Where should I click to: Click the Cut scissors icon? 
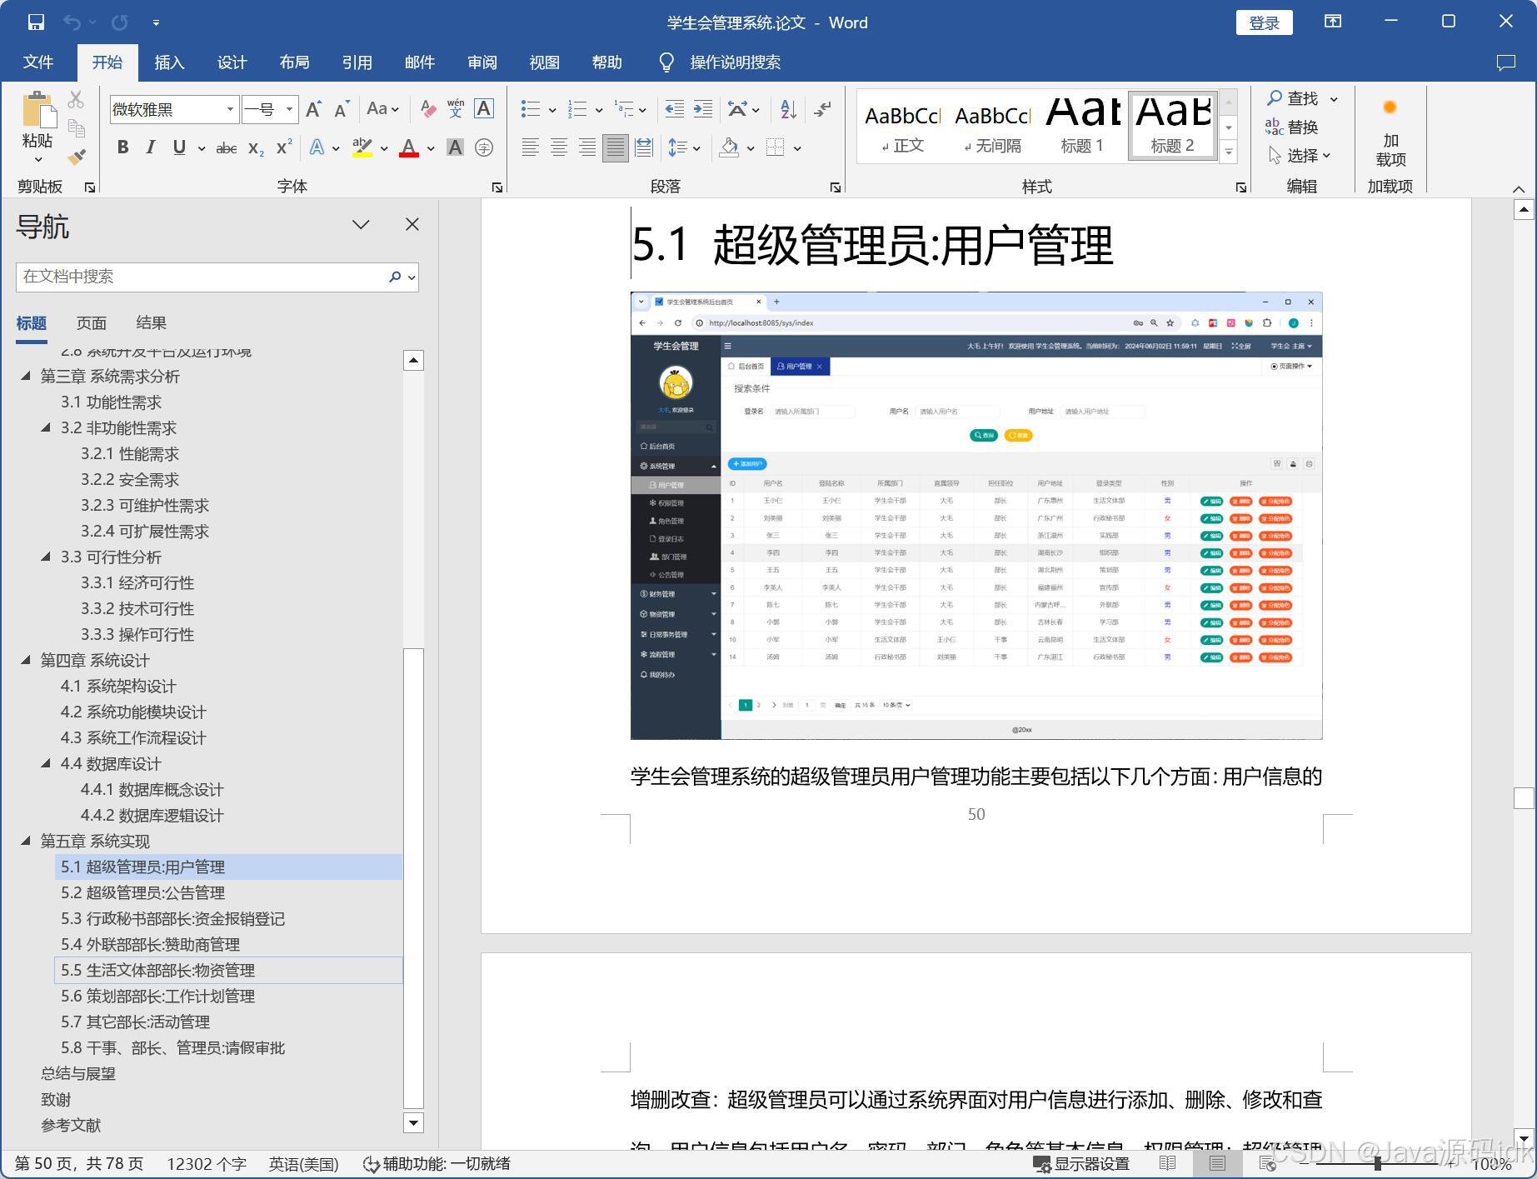click(x=76, y=100)
